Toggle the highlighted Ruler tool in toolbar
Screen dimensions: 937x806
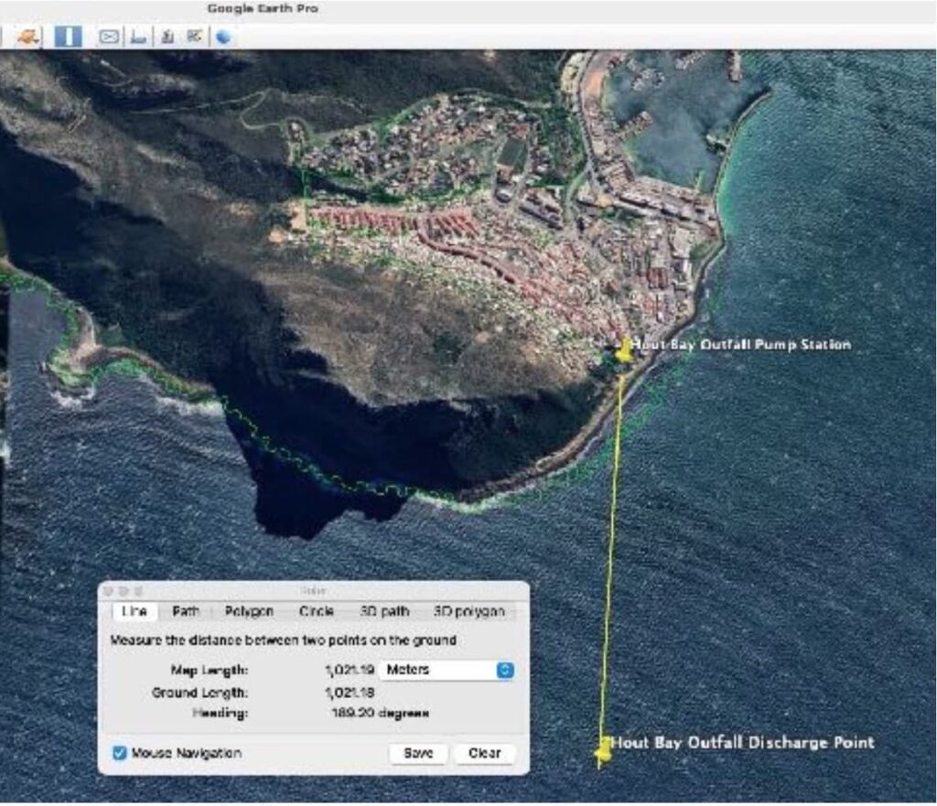pyautogui.click(x=68, y=37)
